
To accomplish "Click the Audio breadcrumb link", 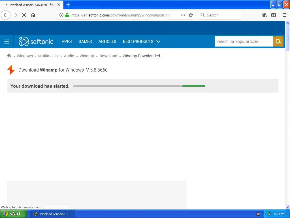I will 69,56.
